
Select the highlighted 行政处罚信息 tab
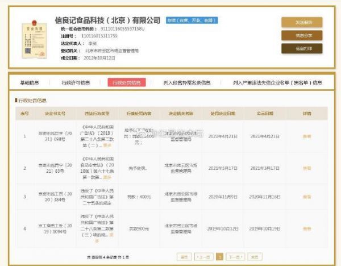tap(127, 82)
